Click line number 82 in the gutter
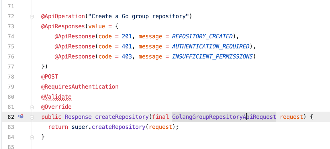 coord(11,117)
